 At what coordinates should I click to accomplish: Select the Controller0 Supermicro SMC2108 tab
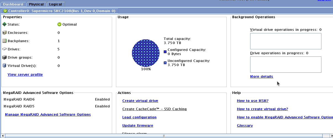click(60, 11)
